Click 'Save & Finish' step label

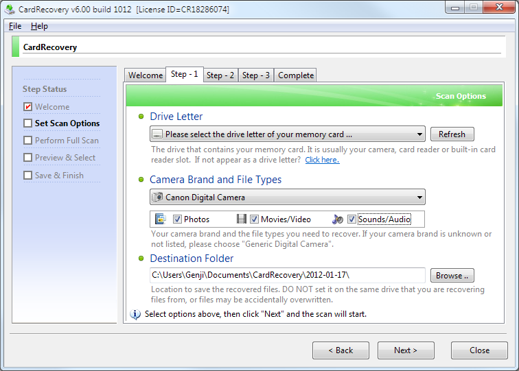pyautogui.click(x=59, y=176)
